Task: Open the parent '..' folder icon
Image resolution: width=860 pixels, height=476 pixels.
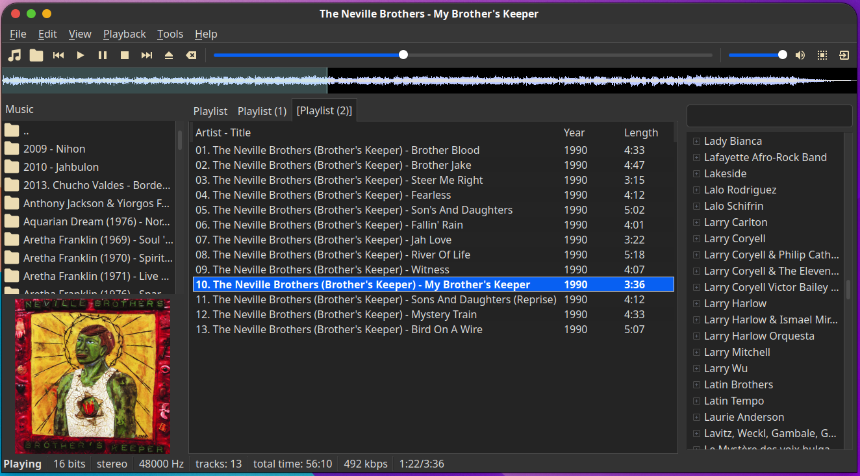Action: point(12,131)
